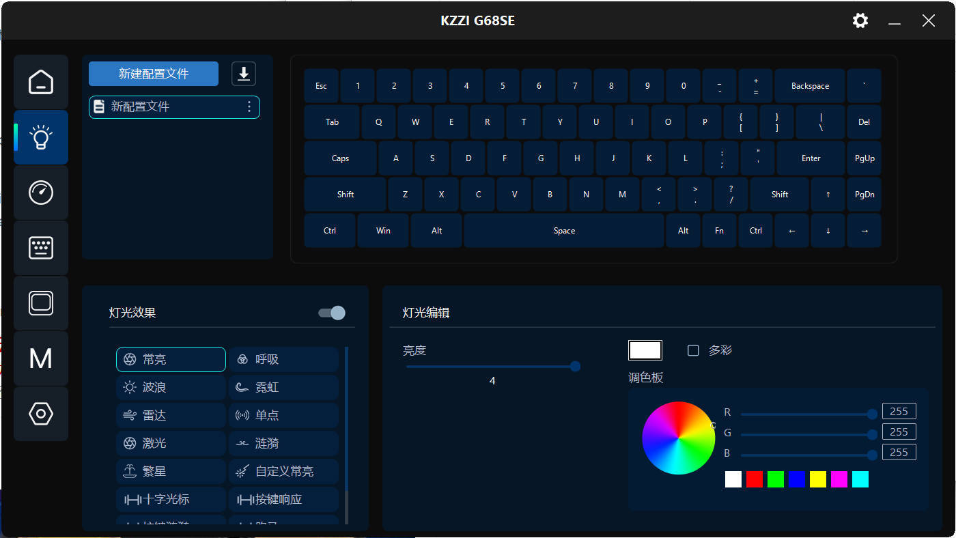Open the keyboard key-mapping sidebar icon
The image size is (956, 538).
pos(41,248)
